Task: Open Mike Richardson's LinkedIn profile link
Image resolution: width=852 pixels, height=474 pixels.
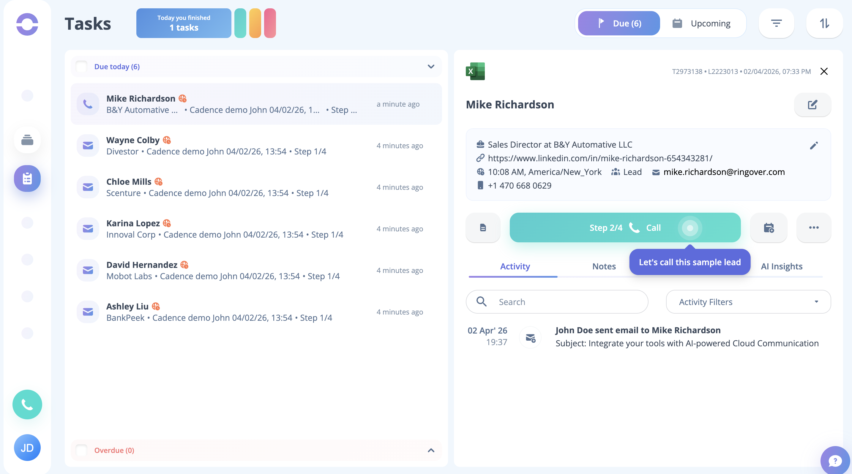Action: tap(600, 158)
